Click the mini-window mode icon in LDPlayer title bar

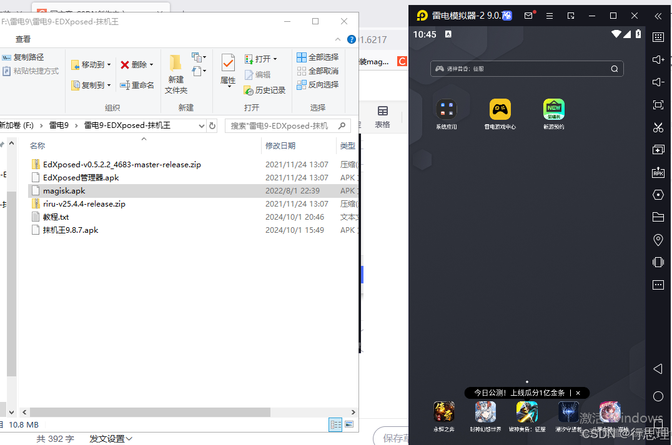pyautogui.click(x=571, y=16)
